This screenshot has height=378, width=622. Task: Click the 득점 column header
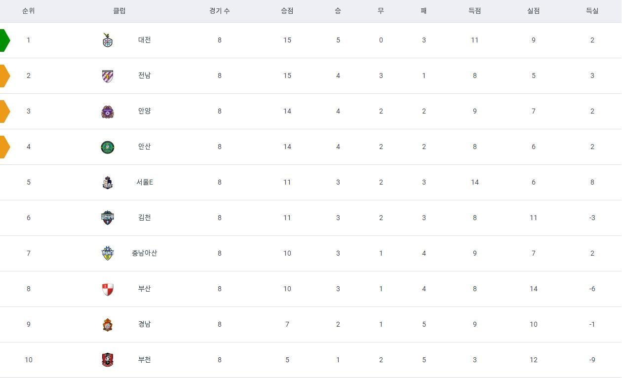(x=475, y=11)
